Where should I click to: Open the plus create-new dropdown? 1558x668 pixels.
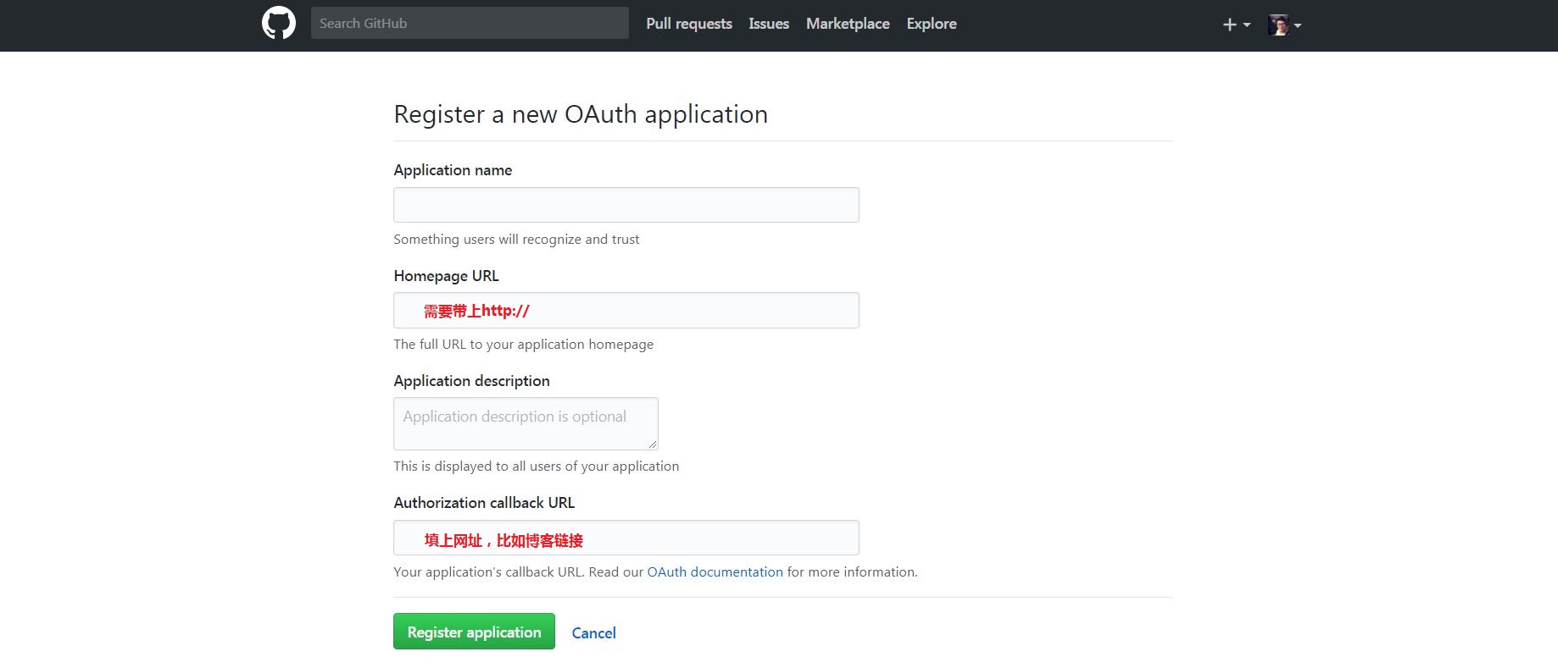click(x=1236, y=25)
